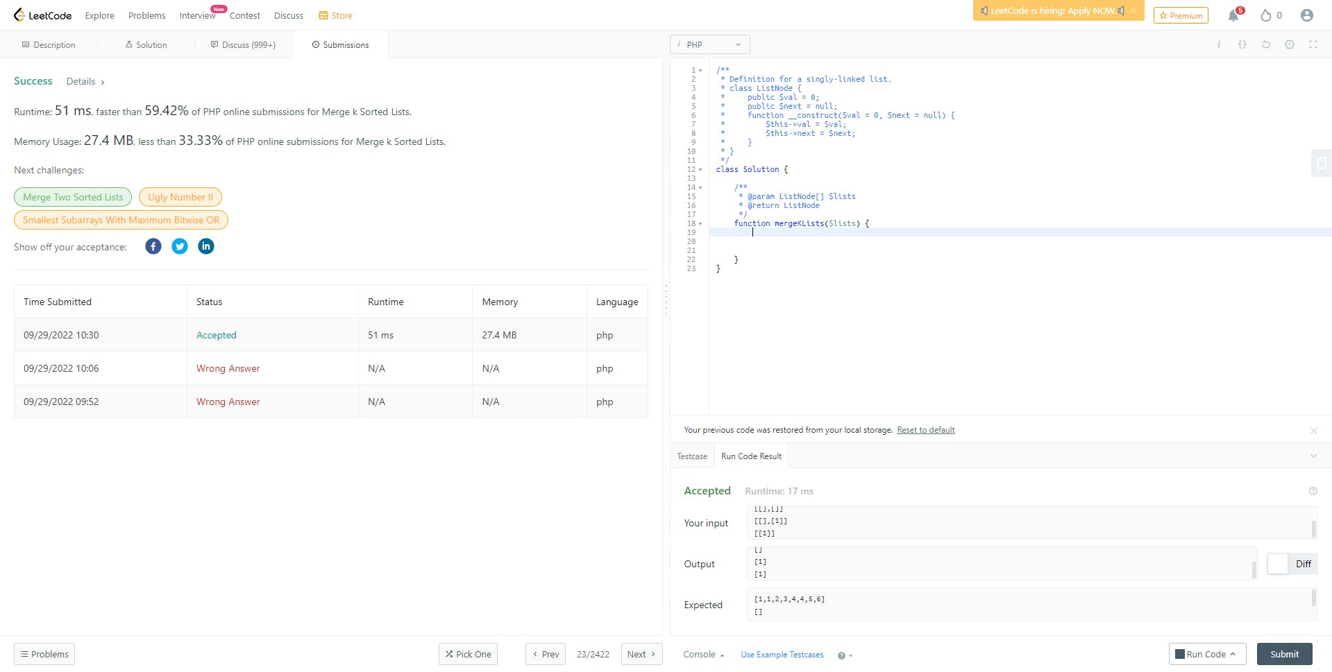
Task: Open the PHP language dropdown
Action: tap(710, 44)
